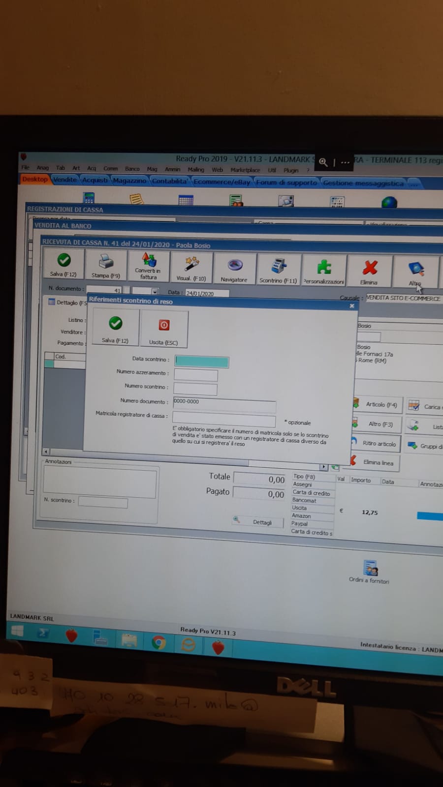Select Amazon payment type
The height and width of the screenshot is (787, 443).
pos(313,516)
